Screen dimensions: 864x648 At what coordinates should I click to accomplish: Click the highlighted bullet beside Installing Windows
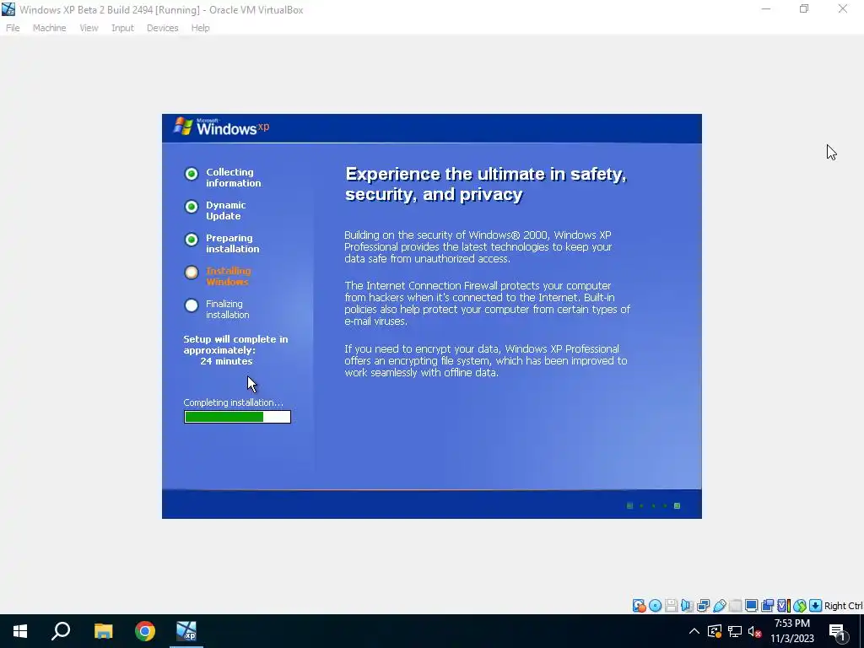tap(192, 273)
